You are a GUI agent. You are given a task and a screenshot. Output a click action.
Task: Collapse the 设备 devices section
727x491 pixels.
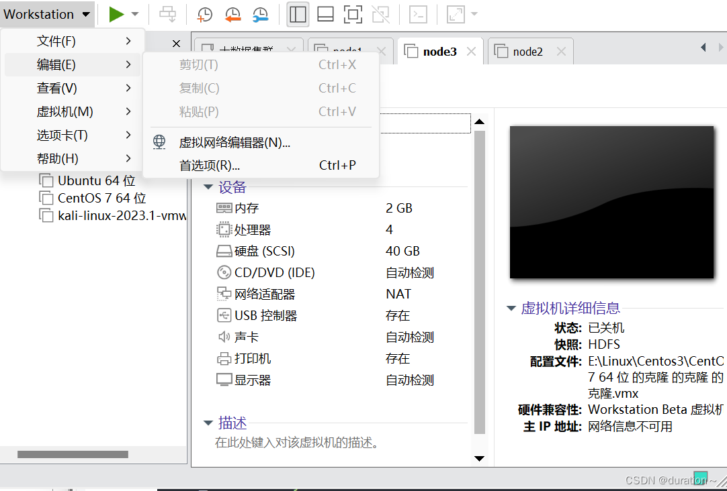point(208,186)
